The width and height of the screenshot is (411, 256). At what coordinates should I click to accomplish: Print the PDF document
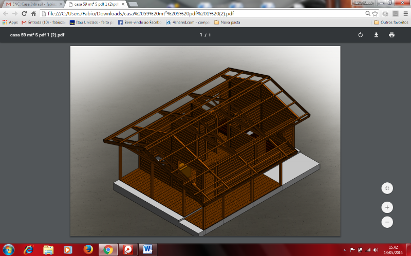pyautogui.click(x=391, y=35)
